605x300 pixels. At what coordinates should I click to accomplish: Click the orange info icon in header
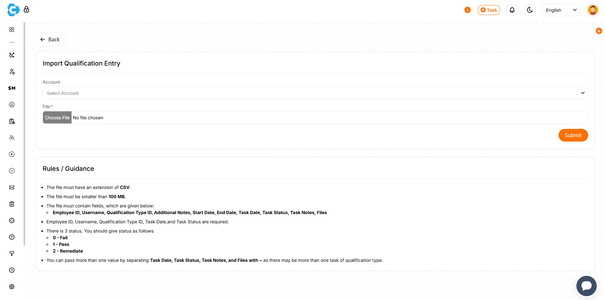pyautogui.click(x=468, y=10)
